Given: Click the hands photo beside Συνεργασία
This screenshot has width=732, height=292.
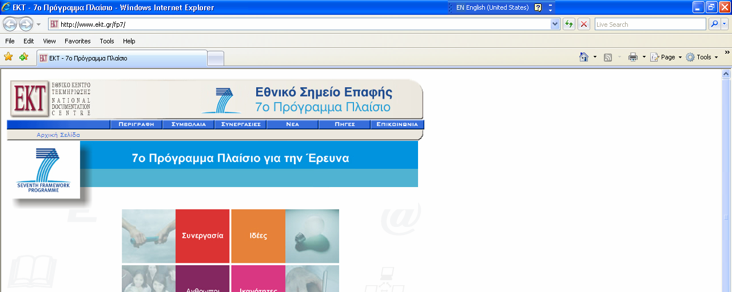Looking at the screenshot, I should 149,236.
